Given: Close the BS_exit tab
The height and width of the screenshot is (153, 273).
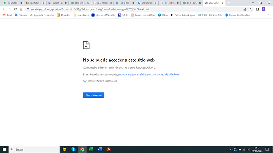Looking at the screenshot, I should point(178,3).
